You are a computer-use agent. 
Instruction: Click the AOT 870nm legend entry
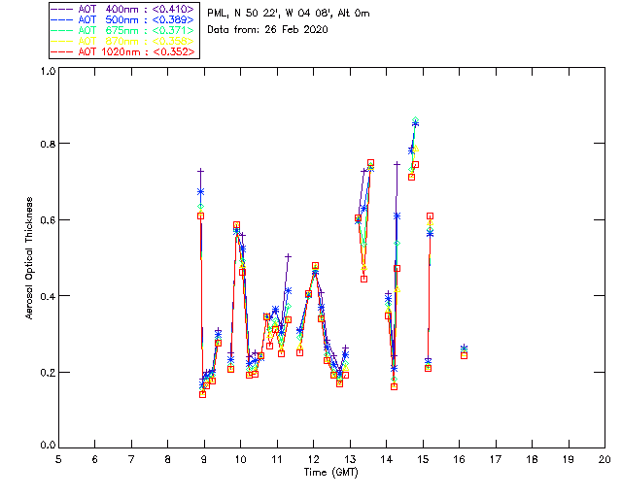pyautogui.click(x=122, y=41)
